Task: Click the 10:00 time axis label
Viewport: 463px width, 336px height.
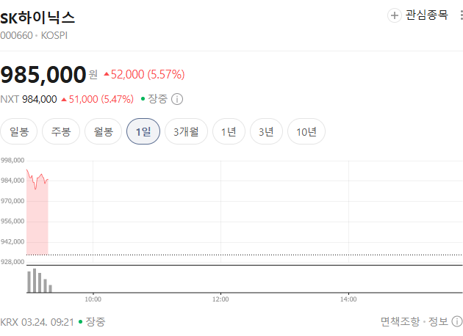Action: click(93, 299)
